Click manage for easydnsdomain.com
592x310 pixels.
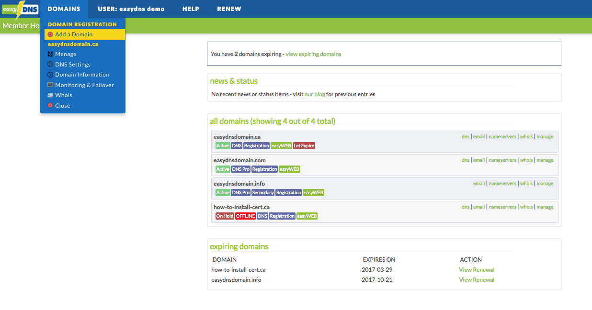click(545, 160)
